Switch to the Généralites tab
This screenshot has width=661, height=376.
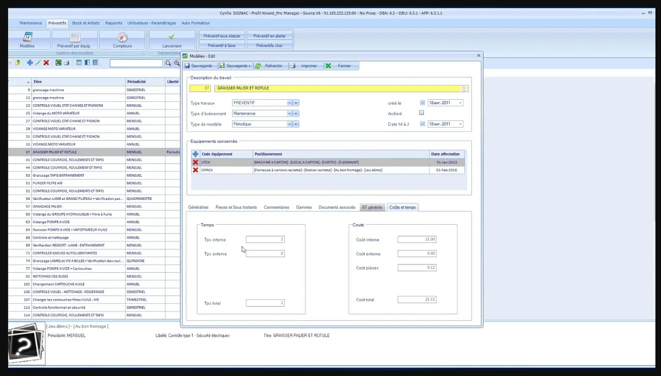coord(198,207)
